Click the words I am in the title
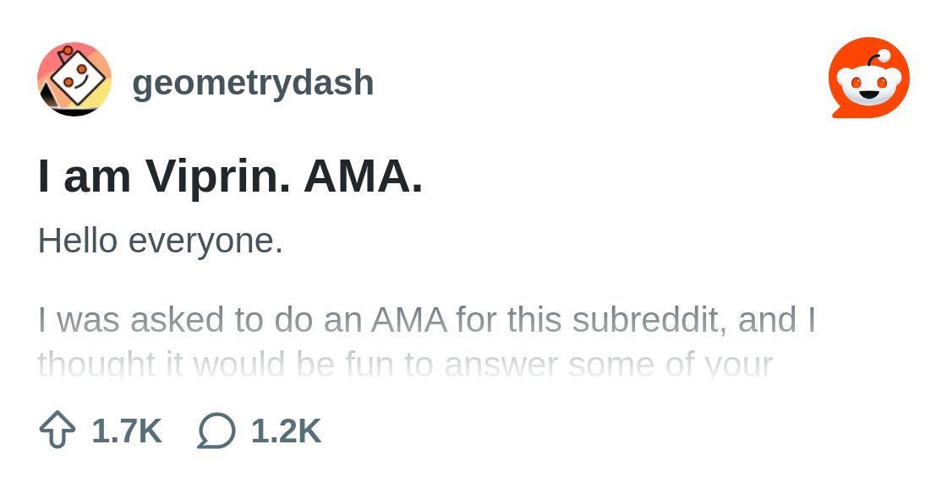Viewport: 947px width, 493px height. pyautogui.click(x=84, y=176)
